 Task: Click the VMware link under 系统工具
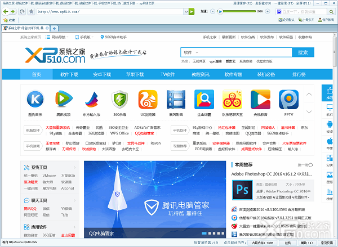49,176
